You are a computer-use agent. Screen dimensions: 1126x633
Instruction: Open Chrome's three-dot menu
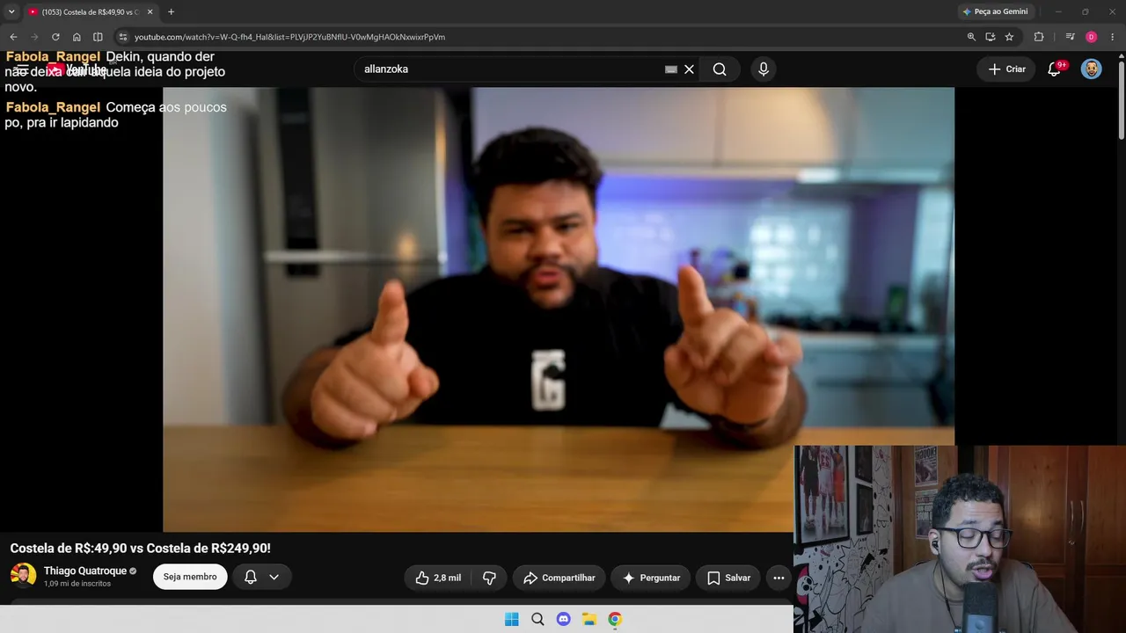(x=1113, y=37)
